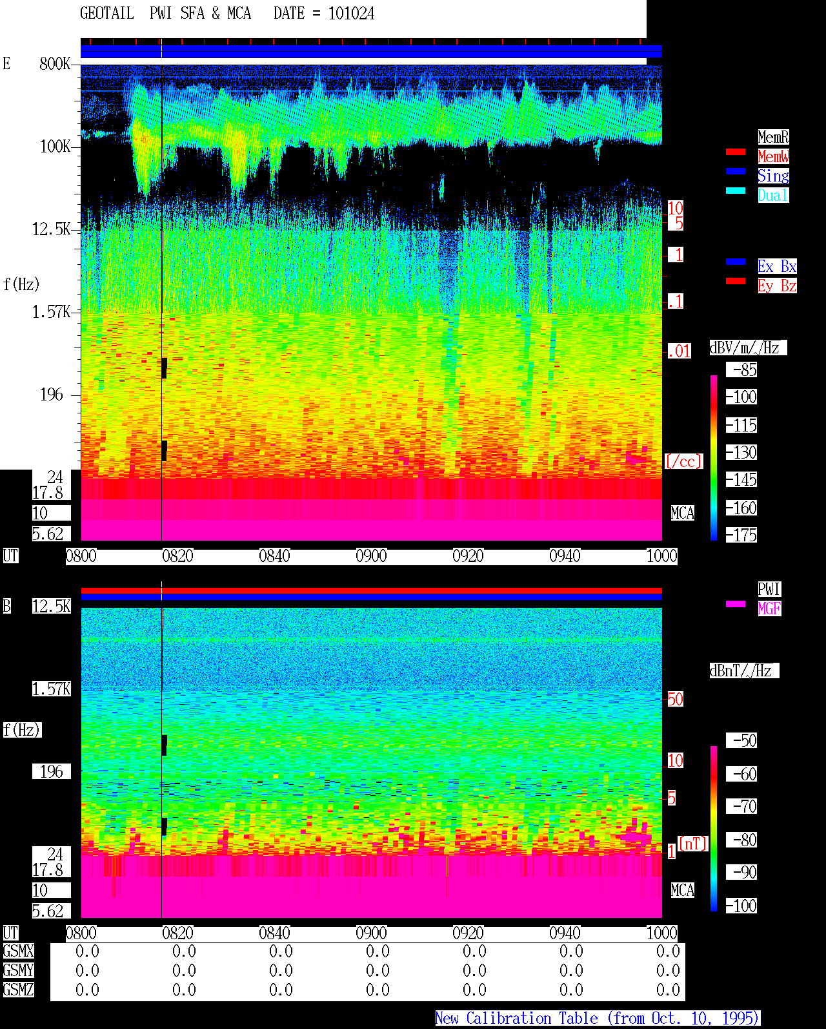
Task: Click the E panel letter label
Action: (6, 63)
